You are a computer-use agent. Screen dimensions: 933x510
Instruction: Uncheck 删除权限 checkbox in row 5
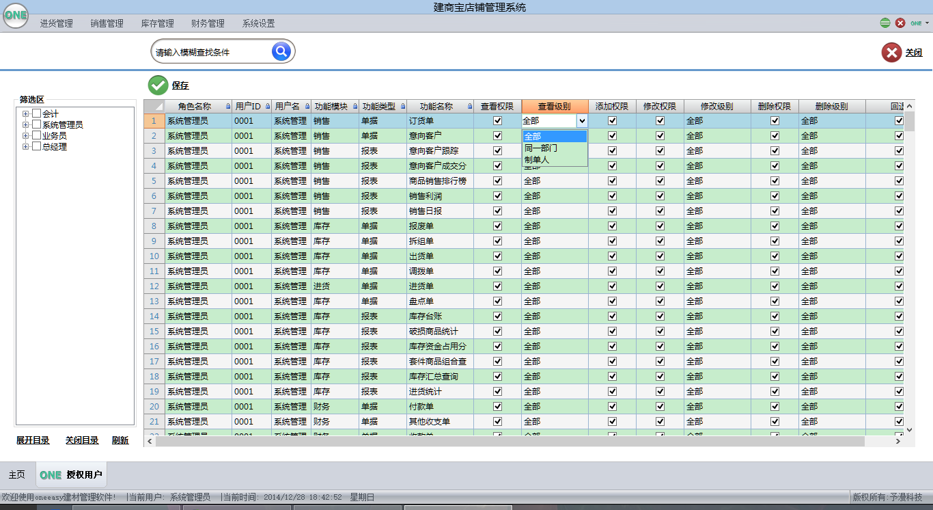click(775, 180)
